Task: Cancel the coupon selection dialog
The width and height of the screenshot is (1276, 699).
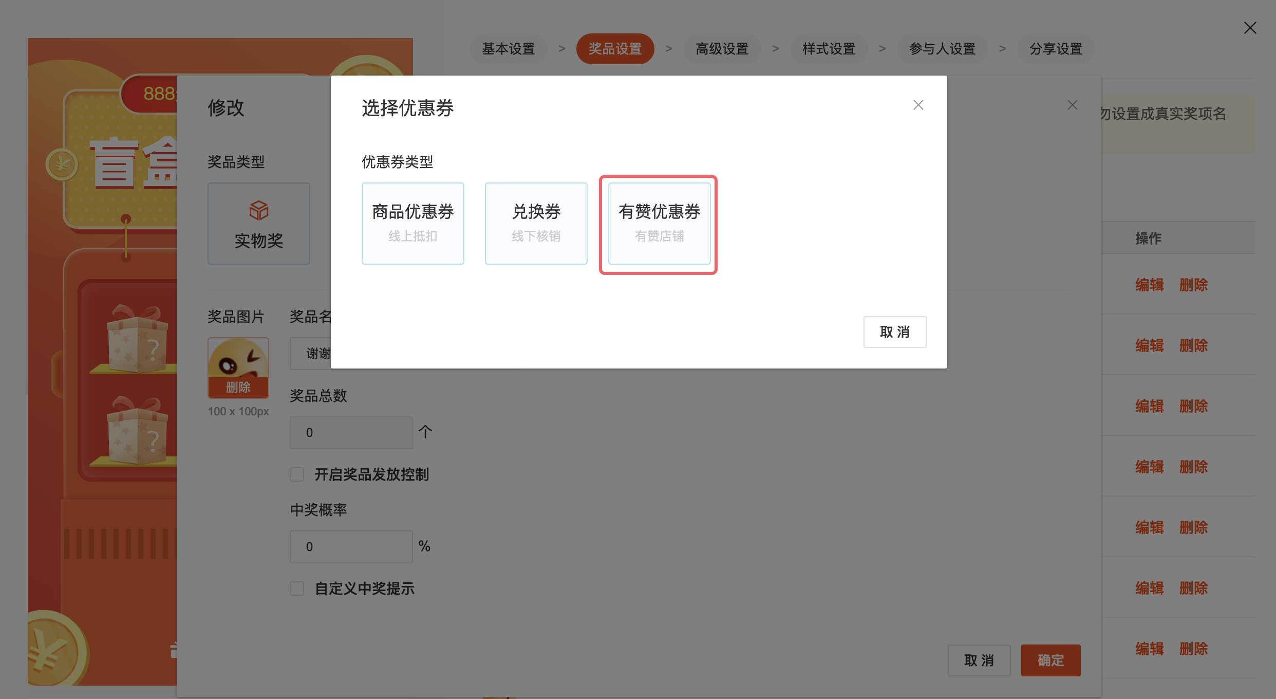Action: [x=894, y=332]
